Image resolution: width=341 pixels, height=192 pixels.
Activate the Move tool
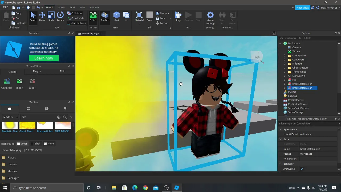tap(42, 17)
